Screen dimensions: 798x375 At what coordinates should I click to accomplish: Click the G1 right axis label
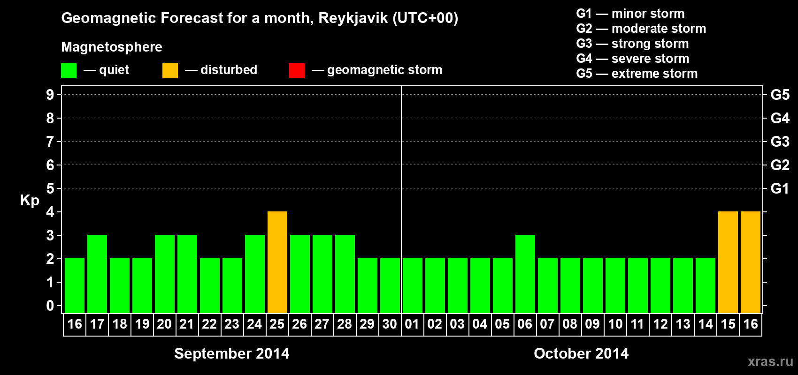pyautogui.click(x=780, y=188)
